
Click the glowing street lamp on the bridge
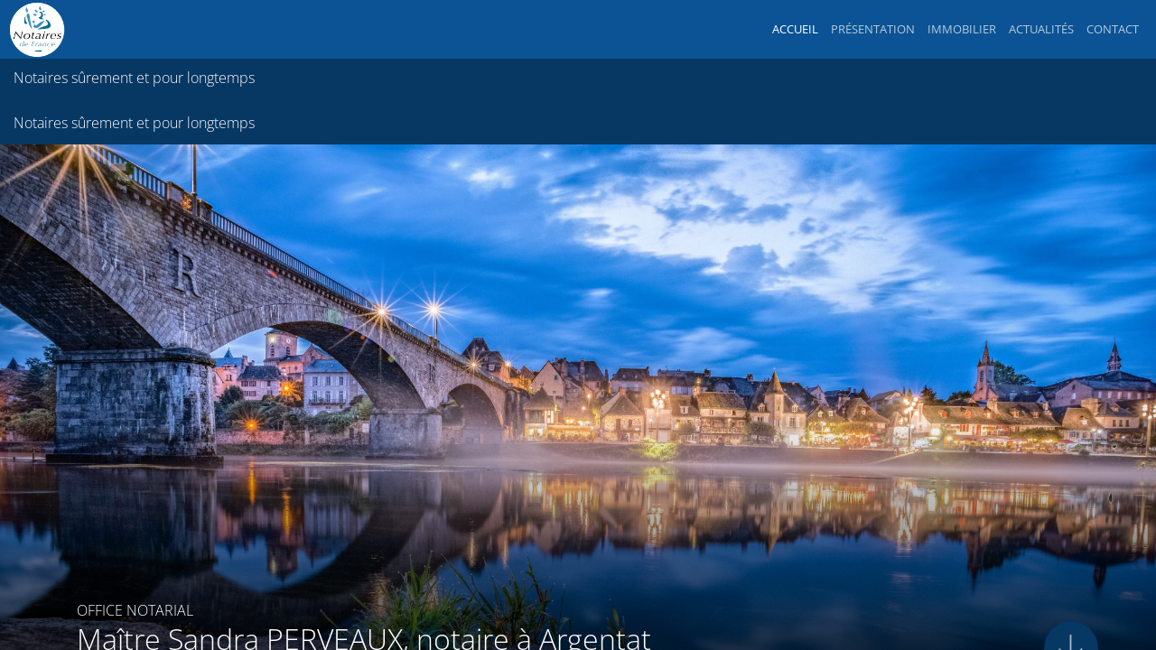click(434, 311)
